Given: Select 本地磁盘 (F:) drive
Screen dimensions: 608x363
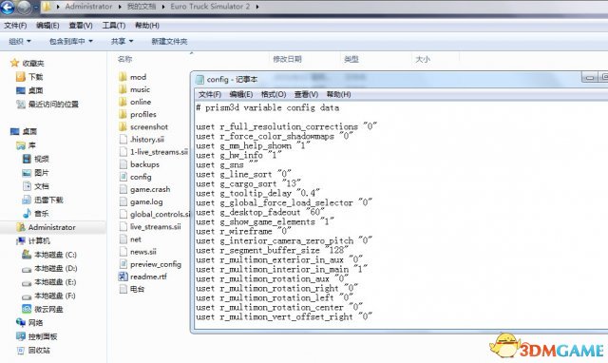Looking at the screenshot, I should pyautogui.click(x=55, y=296).
